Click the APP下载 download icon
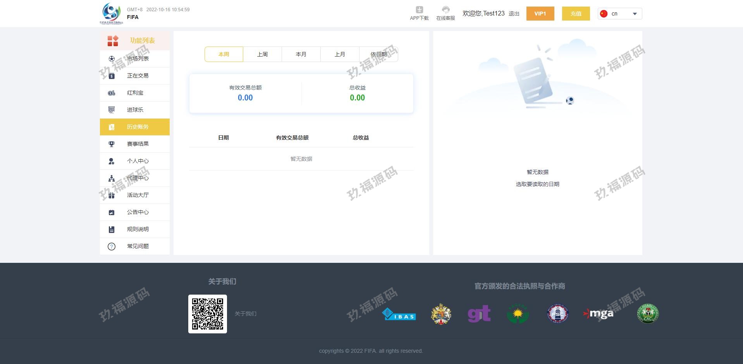The width and height of the screenshot is (743, 364). point(419,10)
